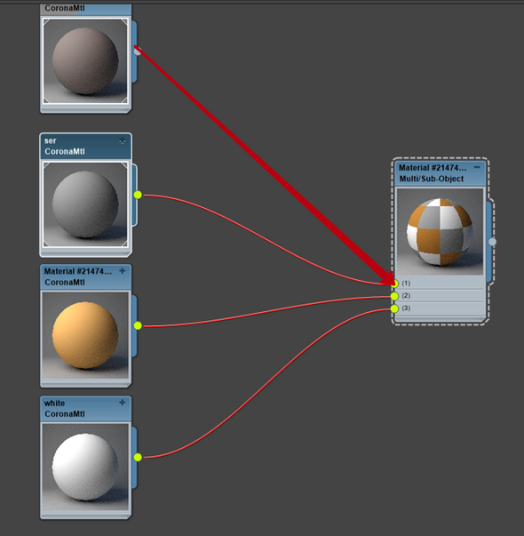Select input socket (1) on Multi/Sub-Object
This screenshot has width=524, height=536.
tap(394, 284)
